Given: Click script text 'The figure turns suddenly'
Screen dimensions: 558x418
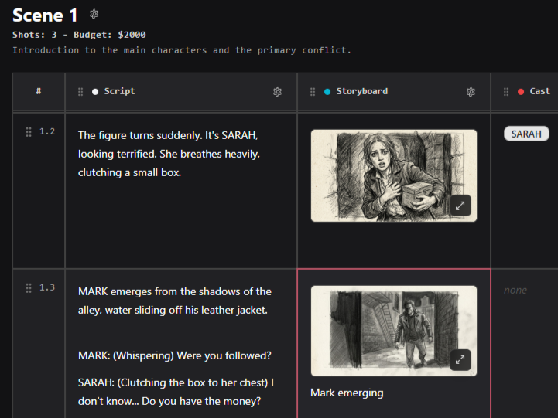Looking at the screenshot, I should coord(169,154).
